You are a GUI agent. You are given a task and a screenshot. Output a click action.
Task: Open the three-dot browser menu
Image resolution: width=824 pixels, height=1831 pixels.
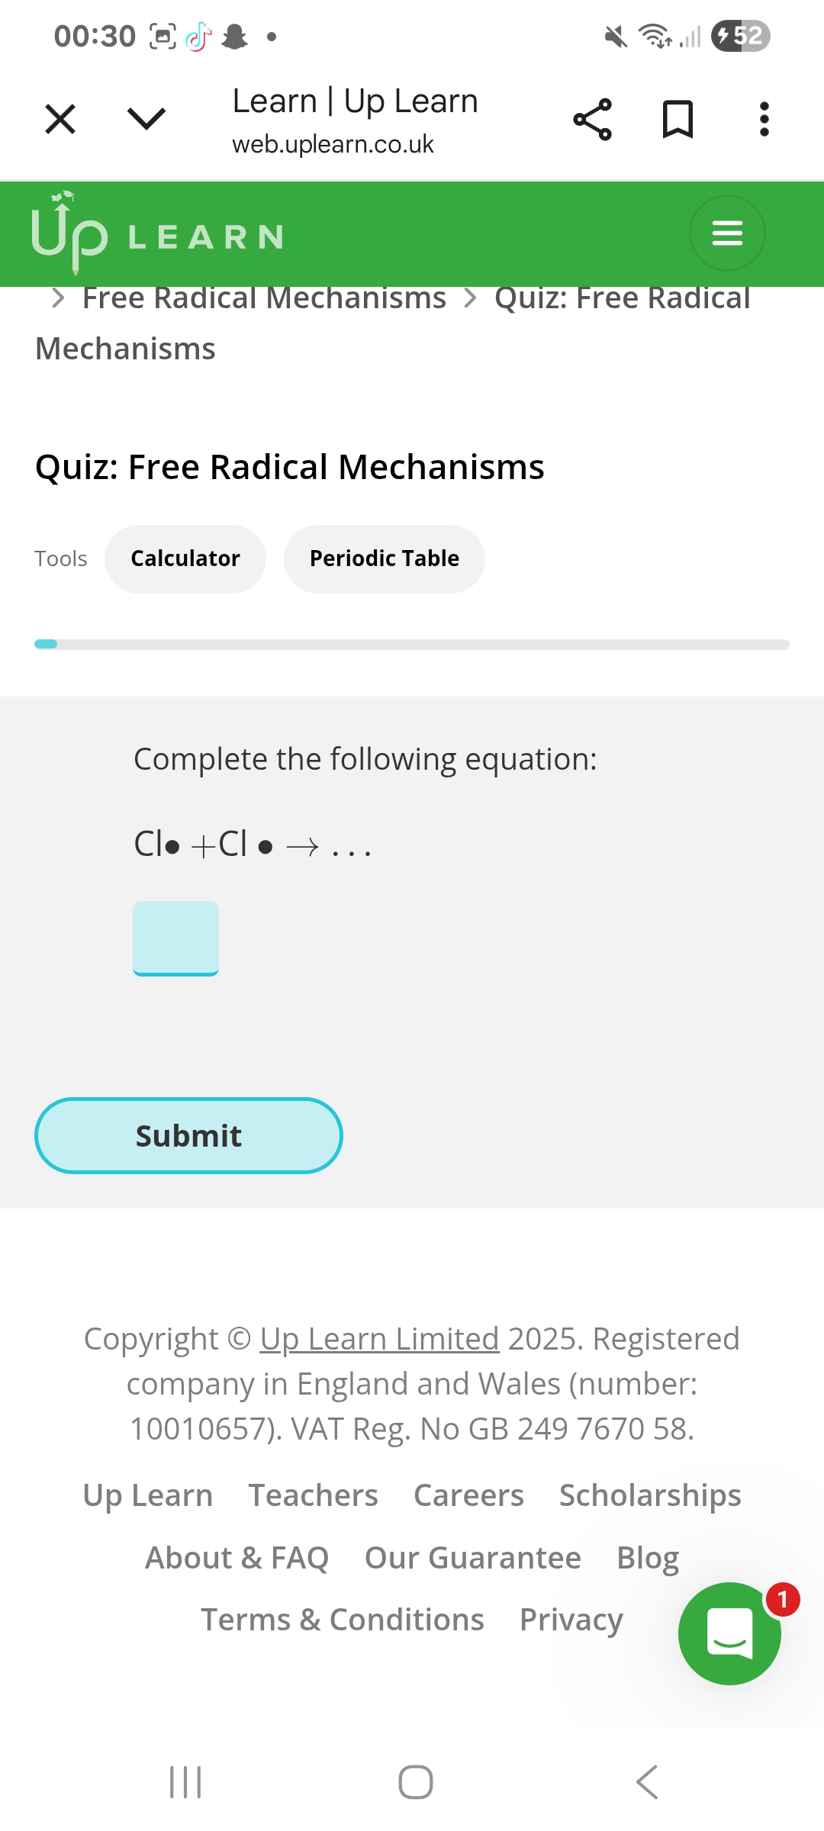764,119
